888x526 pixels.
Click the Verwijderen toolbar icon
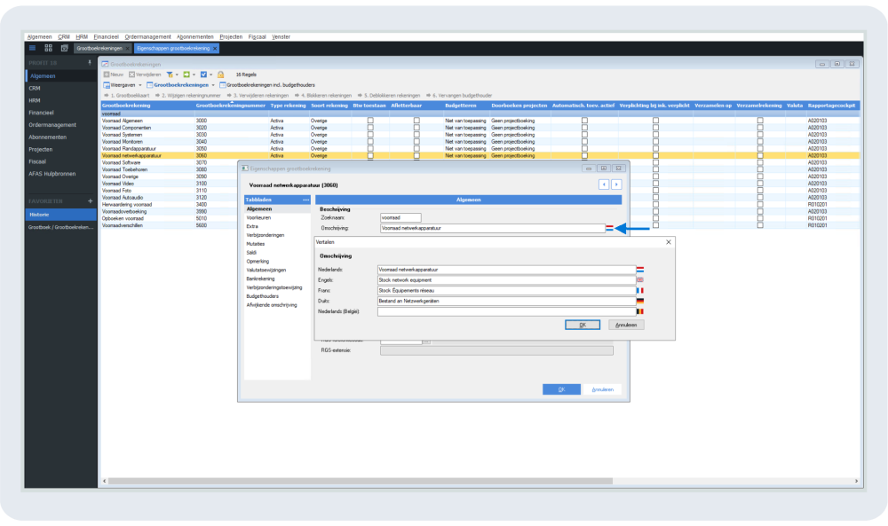pos(131,75)
